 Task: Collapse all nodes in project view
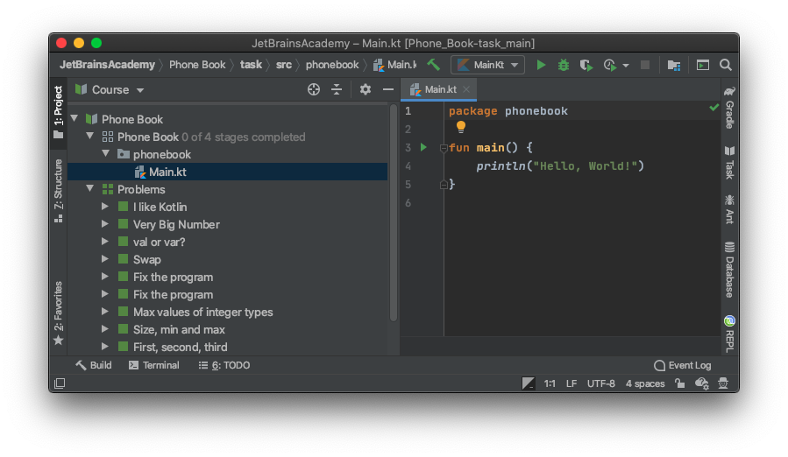point(337,89)
